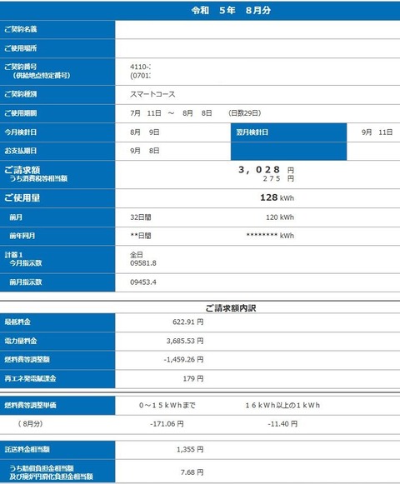This screenshot has width=400, height=484.
Task: Click the '翌月検針日' label cell
Action: point(289,132)
